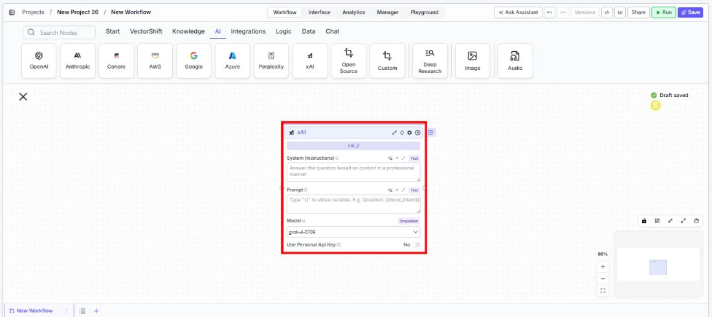Go to the Projects breadcrumb

click(33, 12)
